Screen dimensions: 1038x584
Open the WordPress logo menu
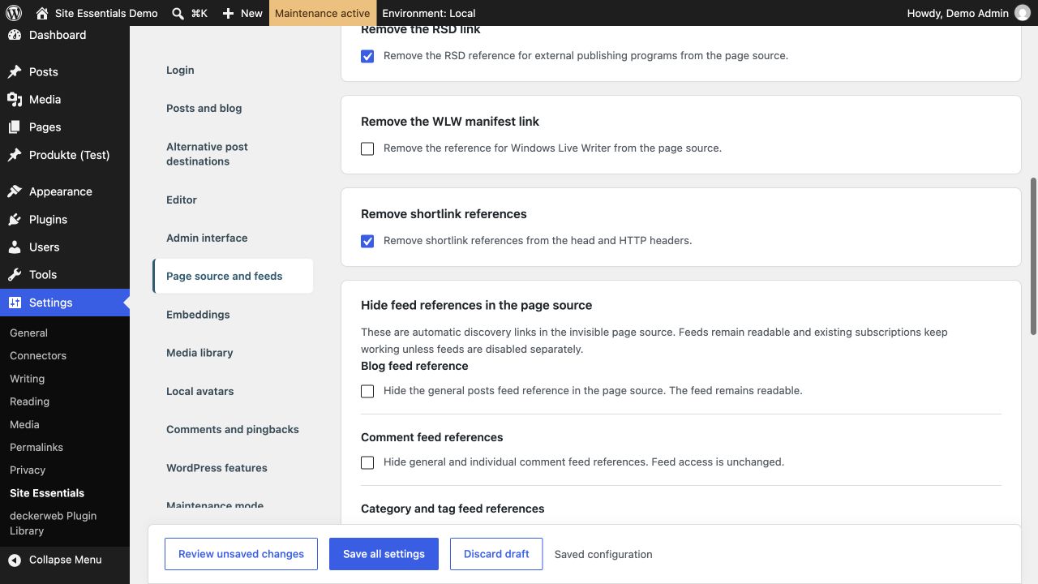13,13
